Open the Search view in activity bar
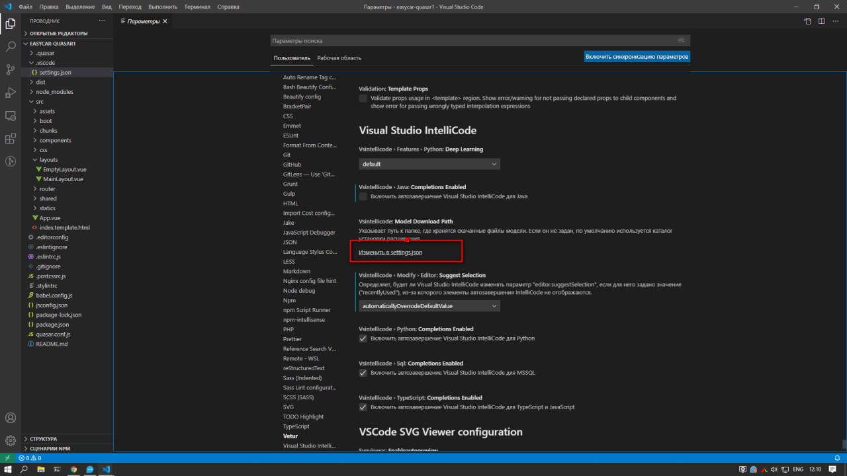 [11, 47]
